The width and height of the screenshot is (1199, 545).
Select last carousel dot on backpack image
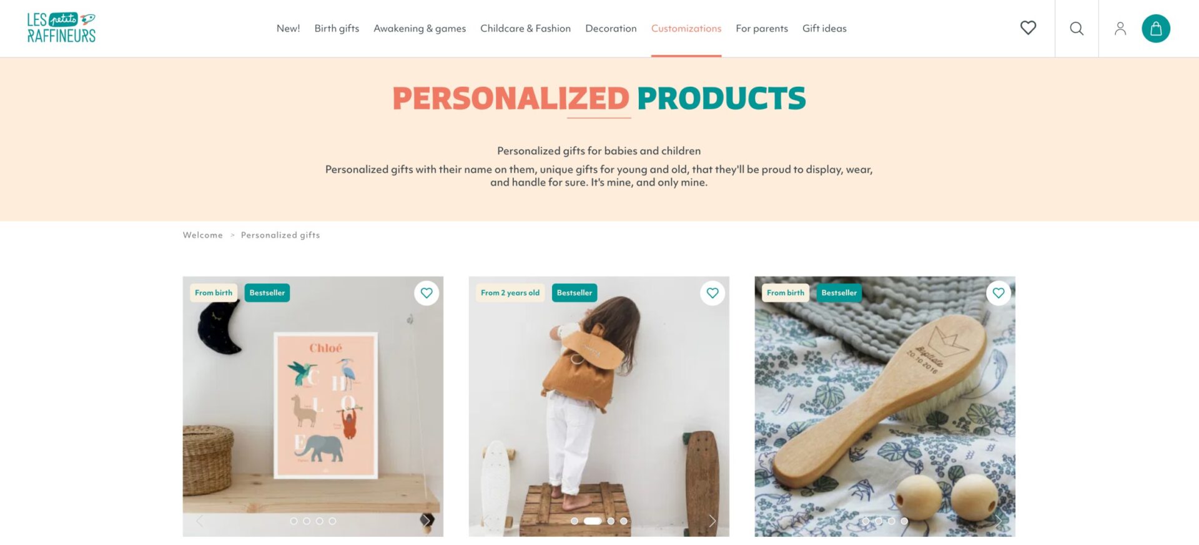coord(624,521)
